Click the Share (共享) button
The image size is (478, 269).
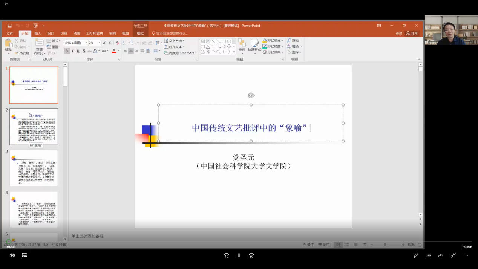pyautogui.click(x=412, y=34)
